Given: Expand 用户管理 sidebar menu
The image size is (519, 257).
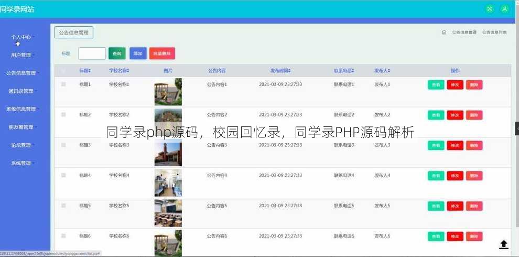Looking at the screenshot, I should coord(23,55).
